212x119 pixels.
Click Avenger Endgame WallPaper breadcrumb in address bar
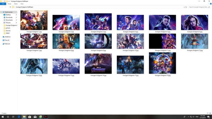click(24, 7)
